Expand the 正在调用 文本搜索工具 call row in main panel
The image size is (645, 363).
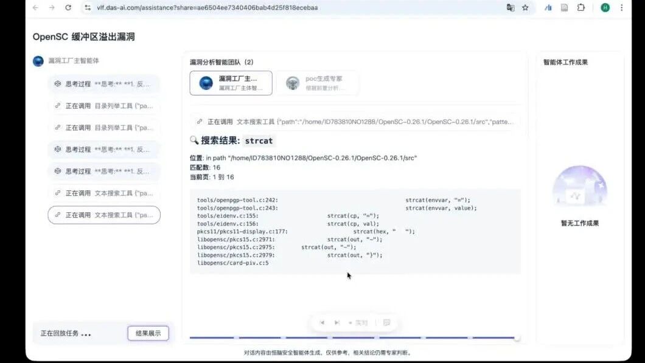(x=355, y=122)
